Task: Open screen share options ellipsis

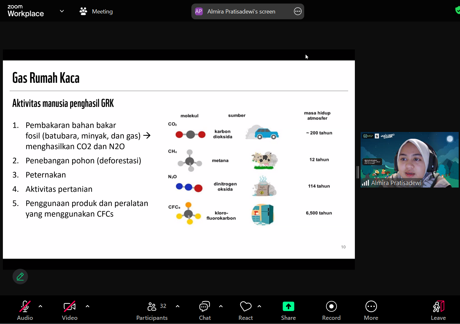Action: point(298,12)
